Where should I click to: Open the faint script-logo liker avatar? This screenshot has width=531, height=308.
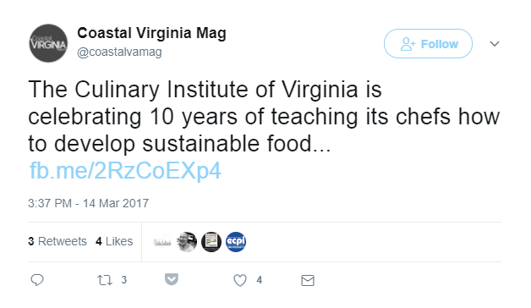(x=162, y=242)
